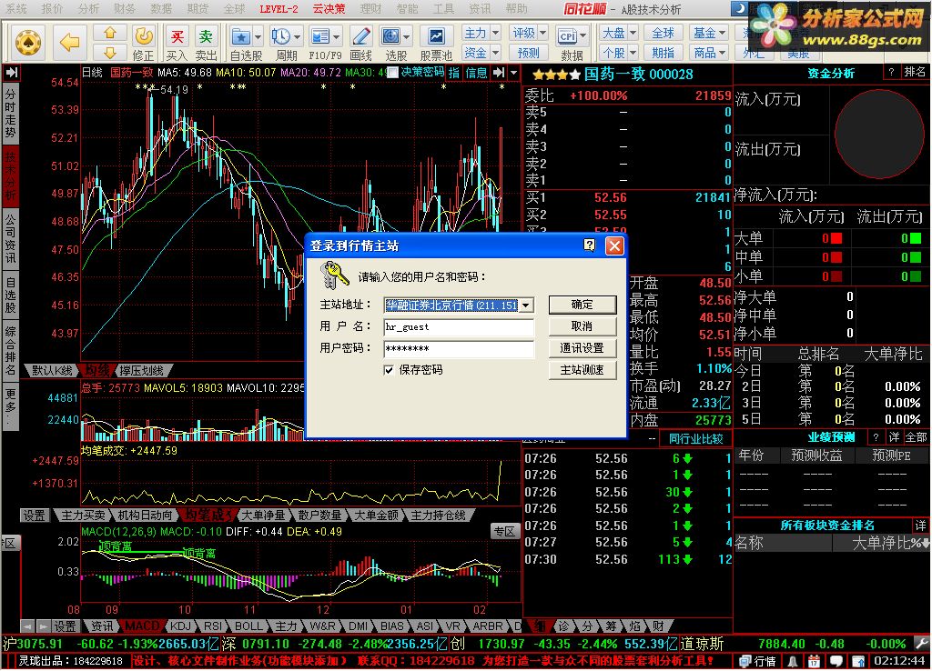Screen dimensions: 932x671
Task: Expand the 自选股 dropdown arrow
Action: (258, 36)
